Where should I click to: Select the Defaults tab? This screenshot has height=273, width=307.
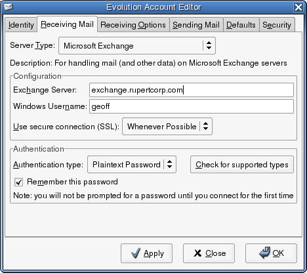point(241,25)
